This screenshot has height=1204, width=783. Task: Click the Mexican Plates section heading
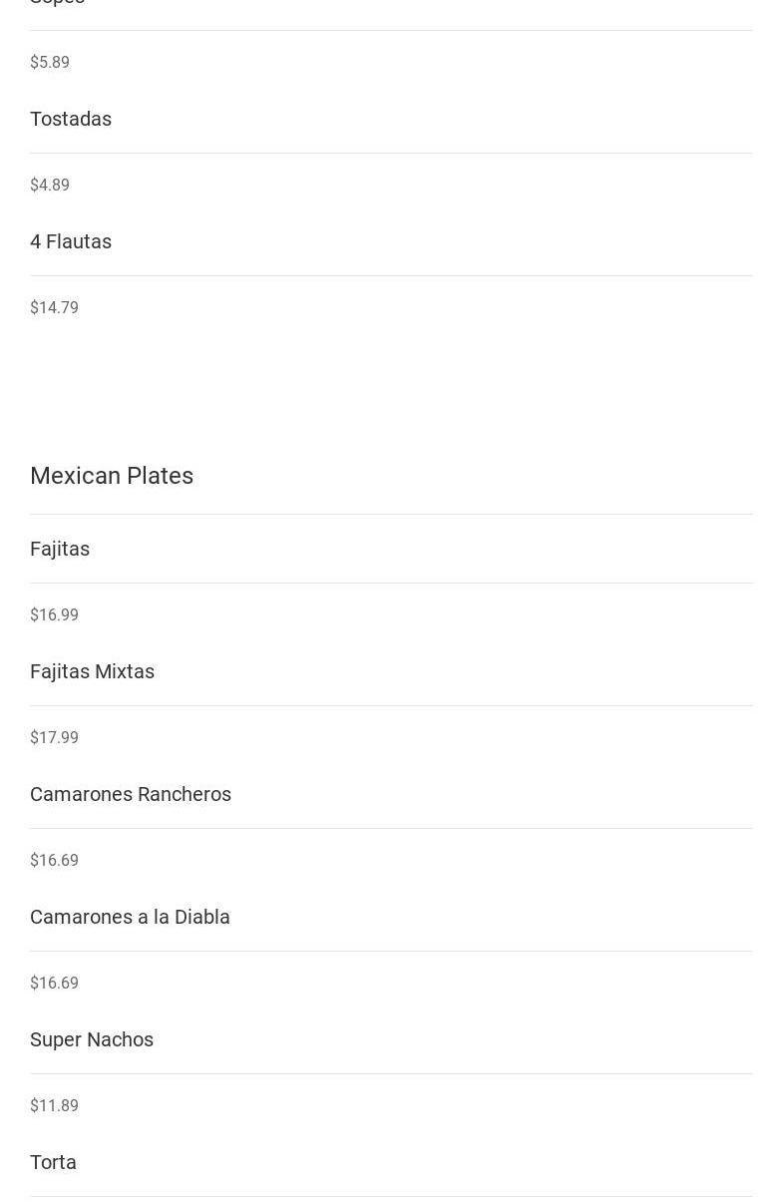pyautogui.click(x=112, y=476)
